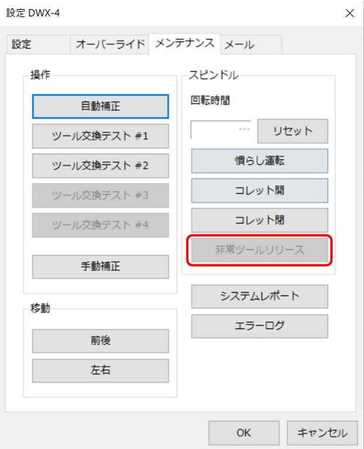Start 慣らし運転 spindle run-in

[259, 161]
